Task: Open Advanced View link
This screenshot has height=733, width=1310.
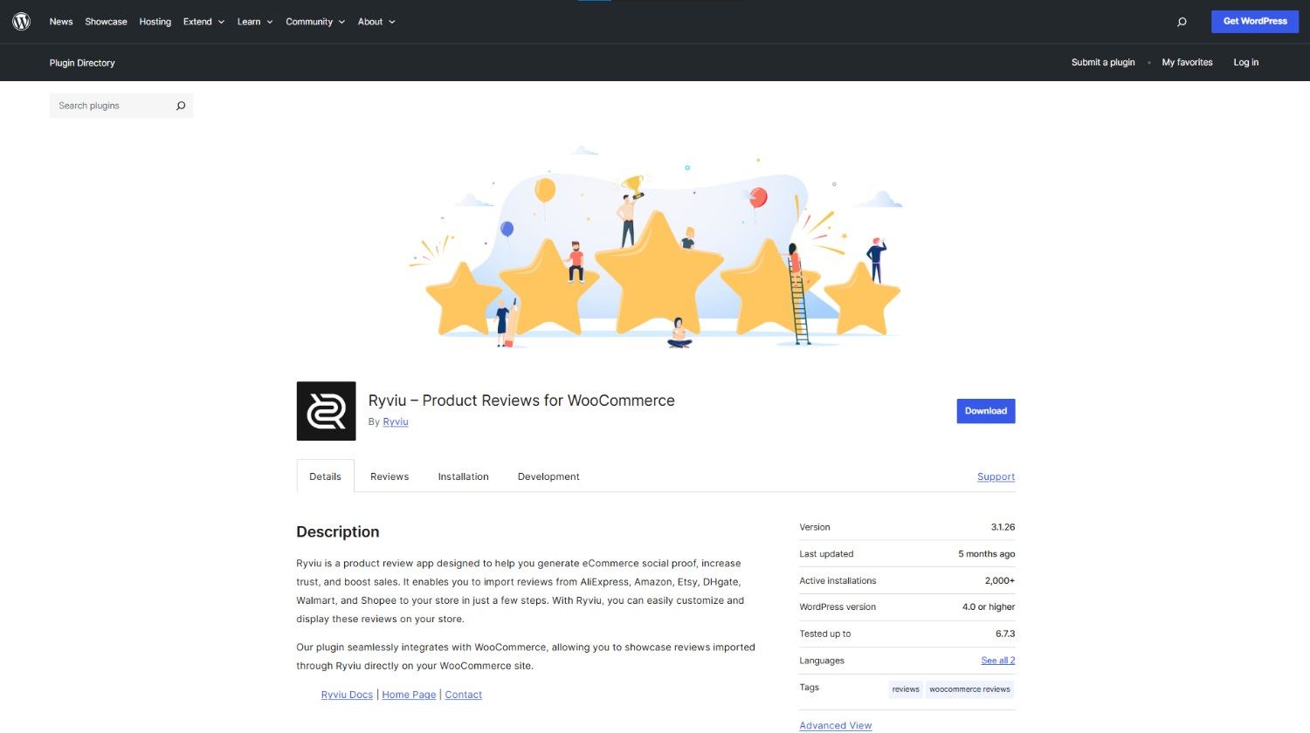Action: pyautogui.click(x=835, y=725)
